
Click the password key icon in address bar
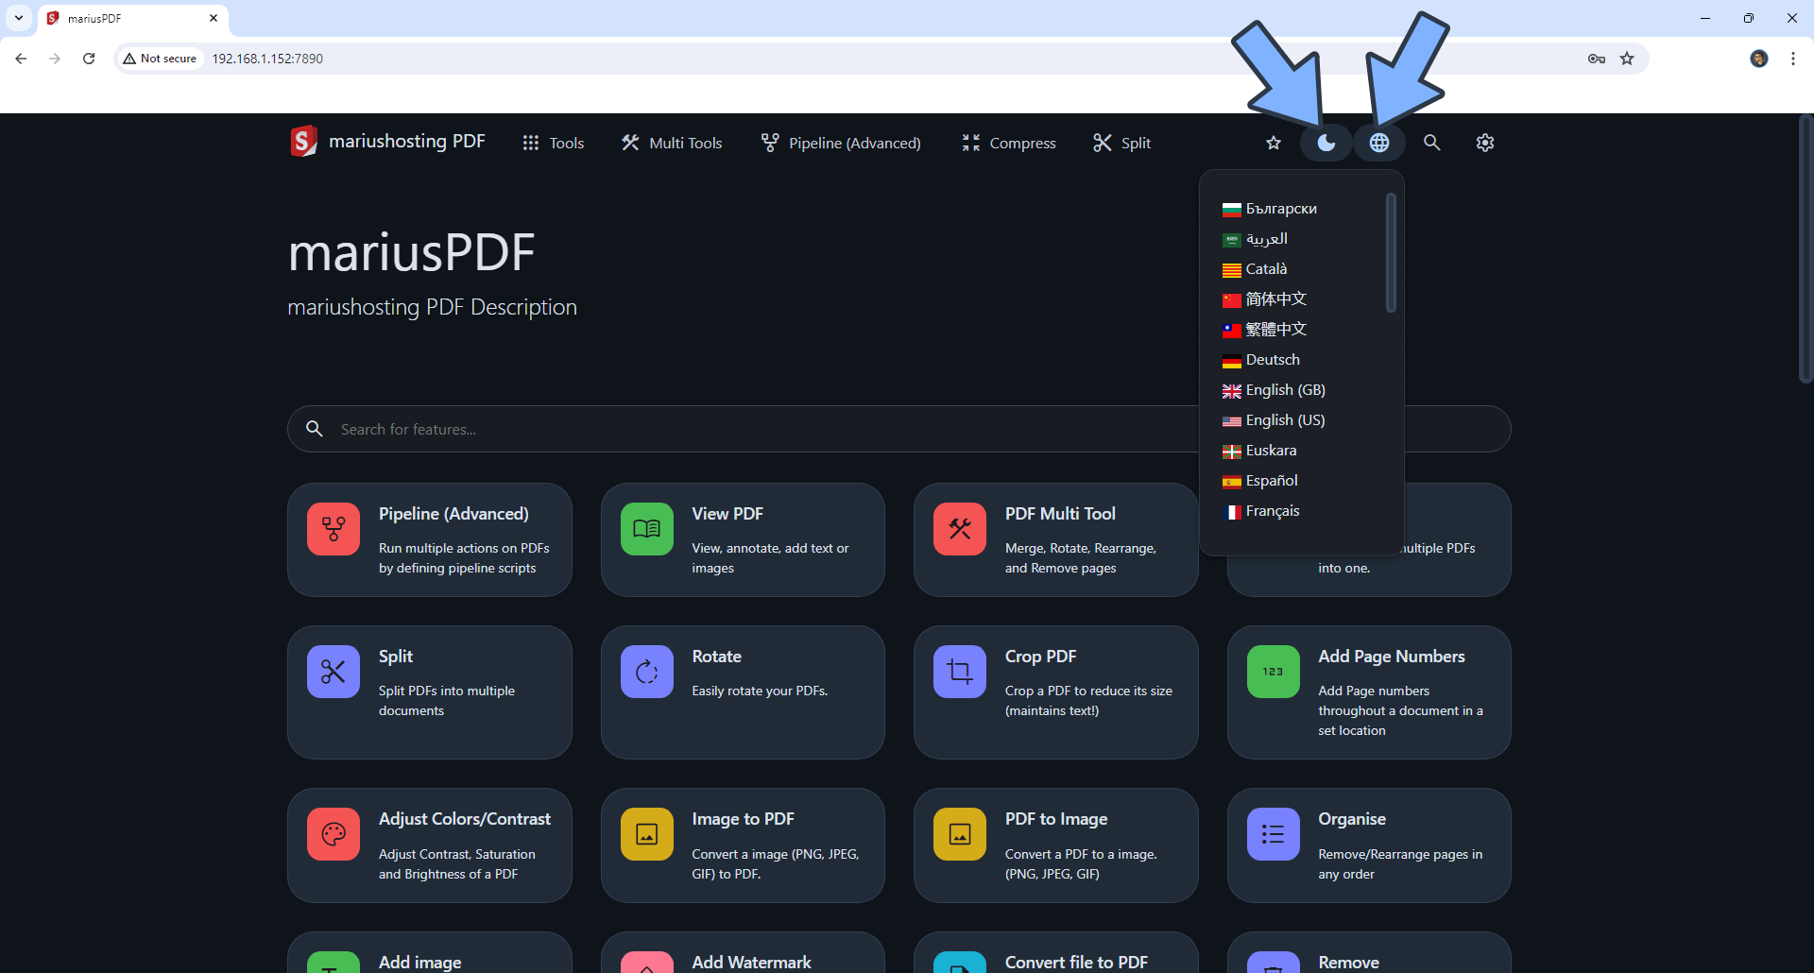pyautogui.click(x=1597, y=59)
